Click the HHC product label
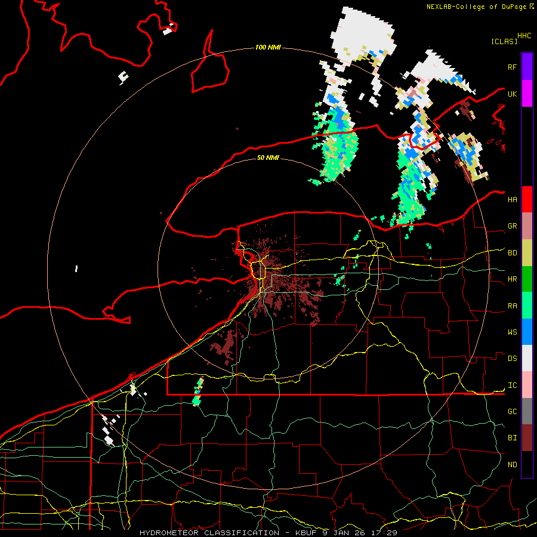537x537 pixels. click(524, 36)
